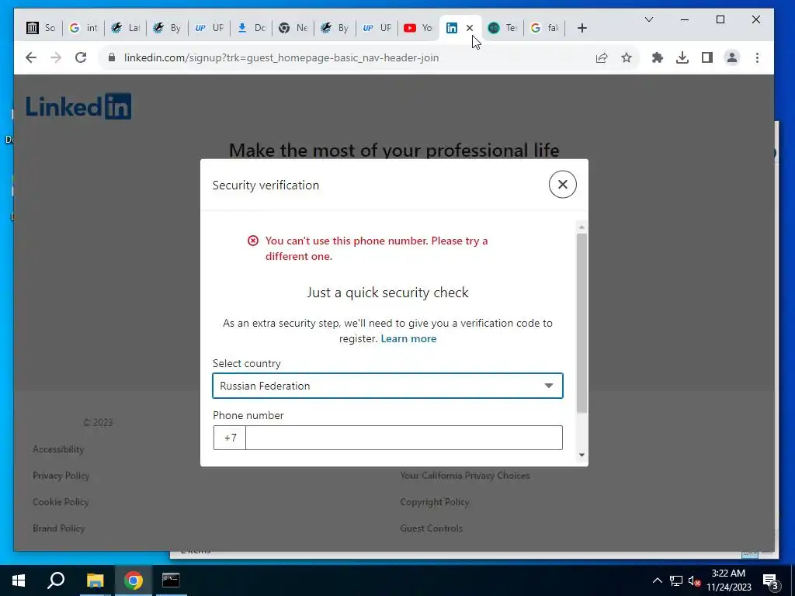Viewport: 795px width, 596px height.
Task: Open the Copyright Policy footer link
Action: click(x=435, y=502)
